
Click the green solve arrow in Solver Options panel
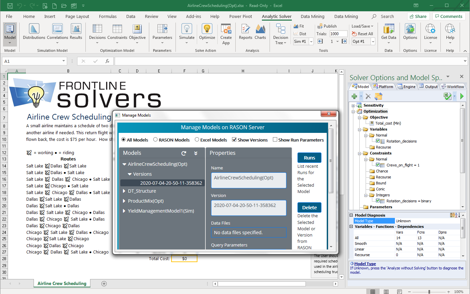pos(462,96)
